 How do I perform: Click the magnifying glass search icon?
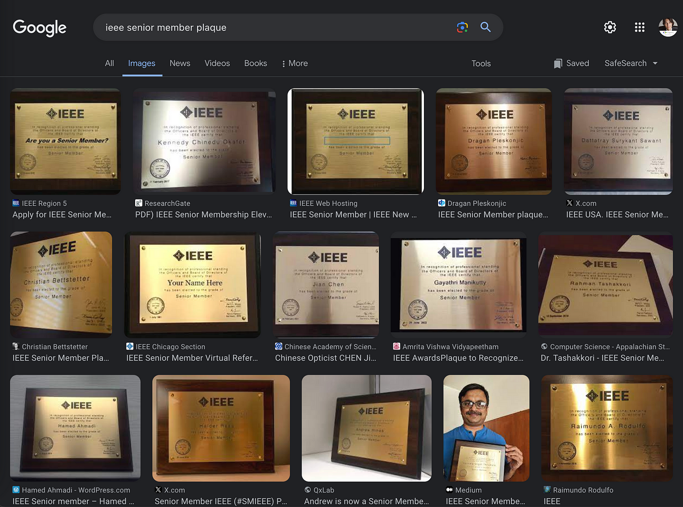485,27
